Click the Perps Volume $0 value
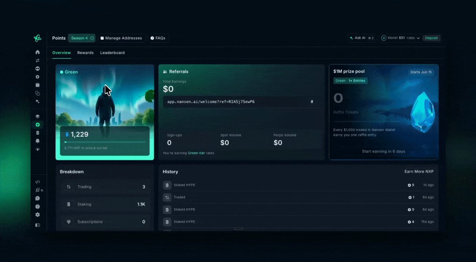The height and width of the screenshot is (262, 476). point(278,143)
